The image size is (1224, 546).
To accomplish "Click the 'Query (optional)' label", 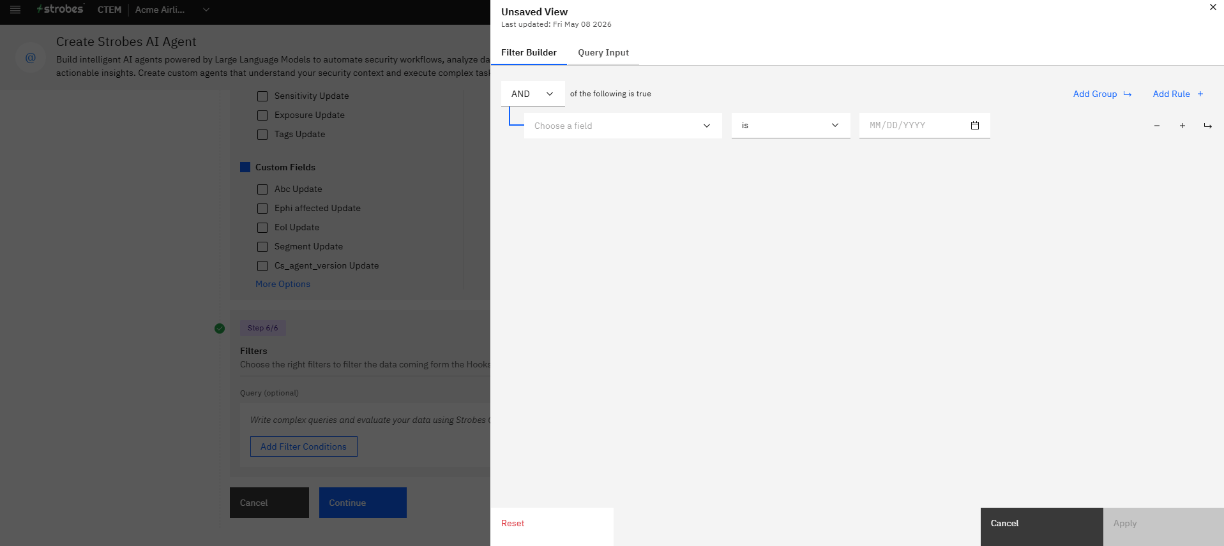I will click(x=269, y=393).
